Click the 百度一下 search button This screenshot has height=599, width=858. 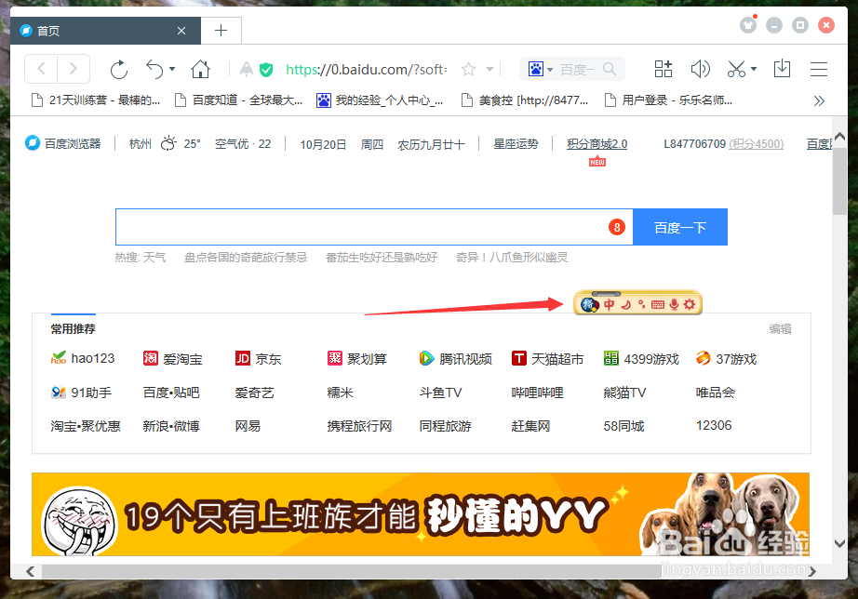pos(680,226)
